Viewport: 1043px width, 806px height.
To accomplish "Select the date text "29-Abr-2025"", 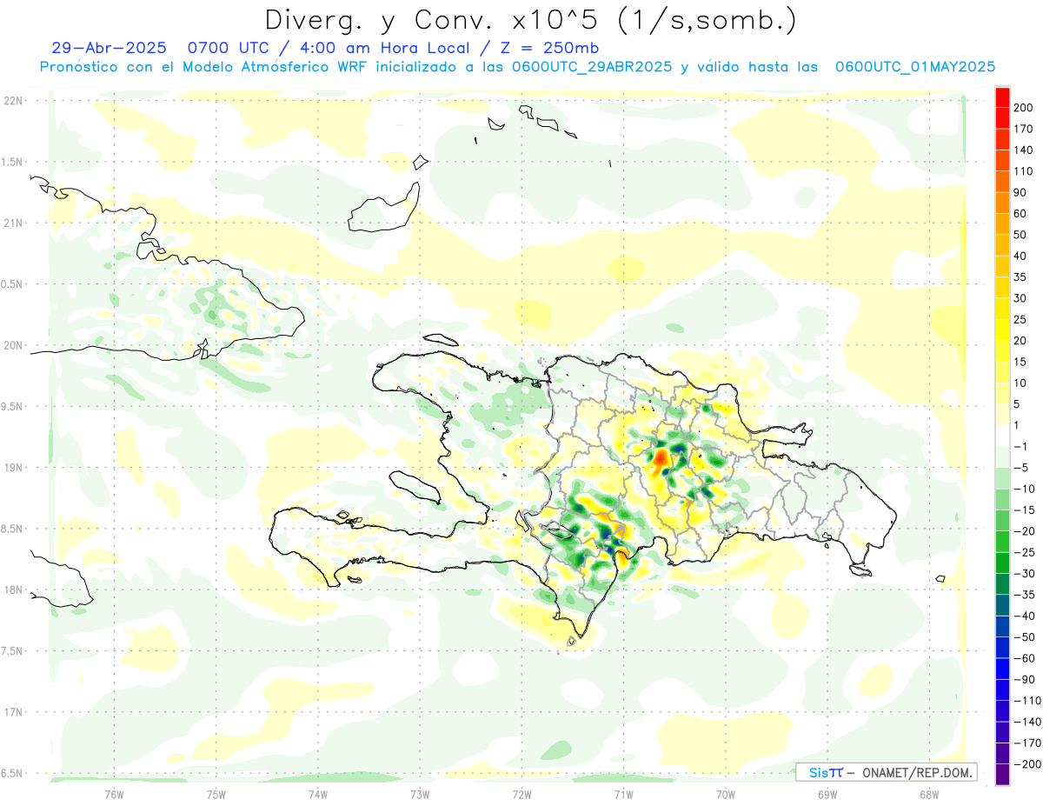I will coord(109,49).
